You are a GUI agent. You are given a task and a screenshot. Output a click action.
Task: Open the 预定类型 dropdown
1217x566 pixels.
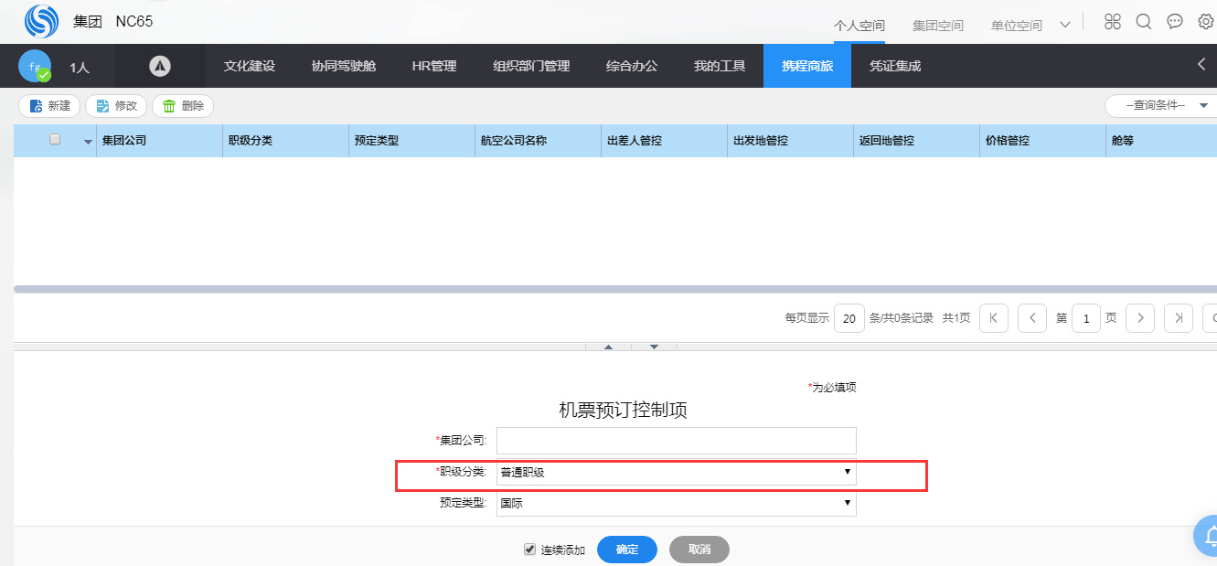(676, 503)
